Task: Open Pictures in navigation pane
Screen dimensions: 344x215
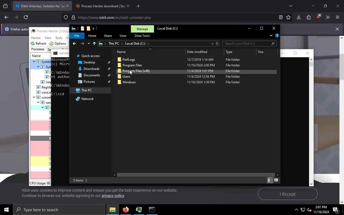Action: [89, 82]
